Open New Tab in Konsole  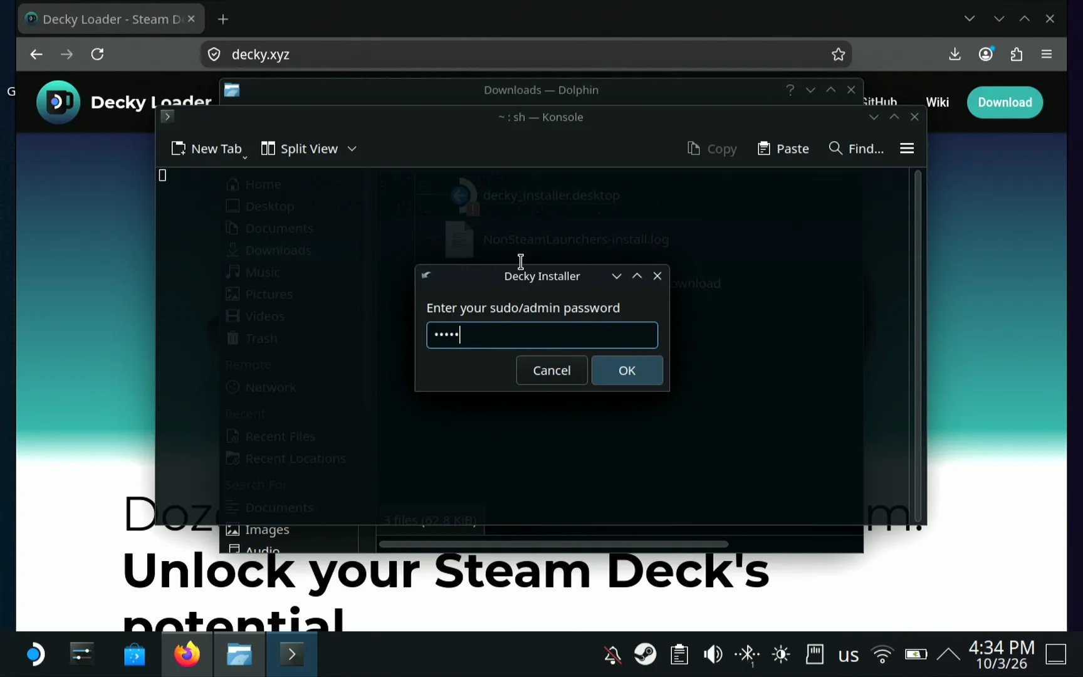point(207,149)
